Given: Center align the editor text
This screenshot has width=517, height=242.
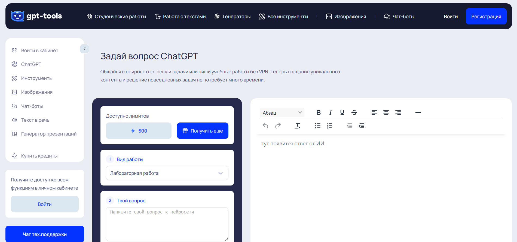Looking at the screenshot, I should 386,112.
